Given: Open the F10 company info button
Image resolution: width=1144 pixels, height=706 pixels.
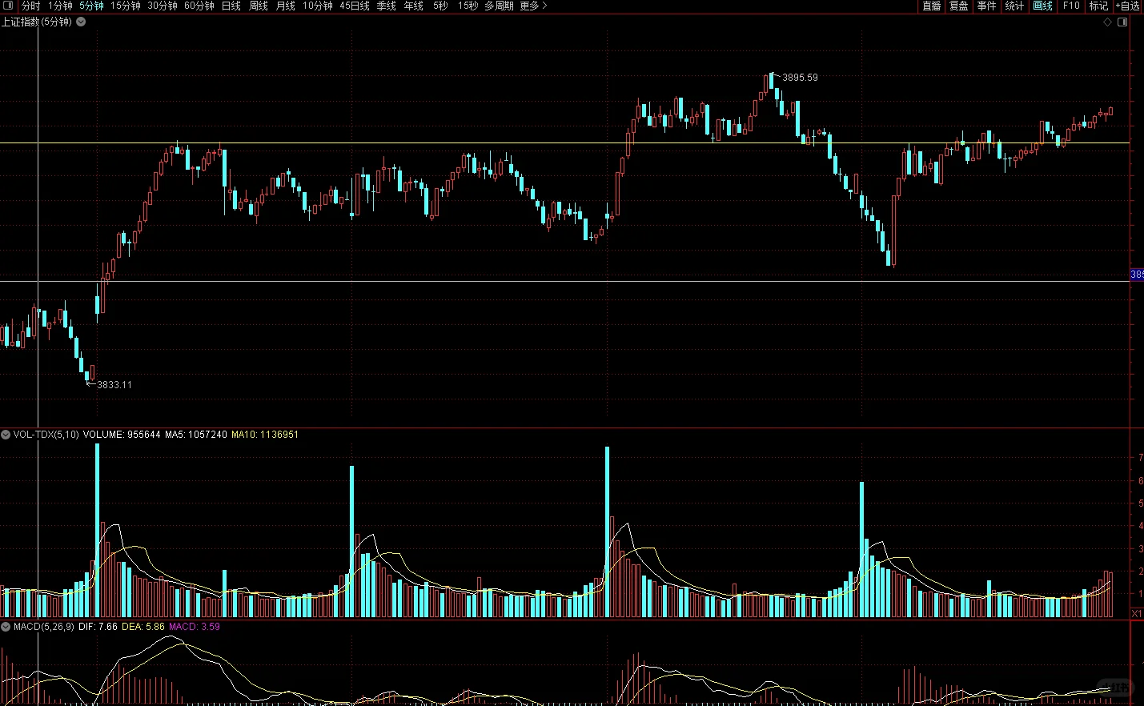Looking at the screenshot, I should click(1071, 6).
